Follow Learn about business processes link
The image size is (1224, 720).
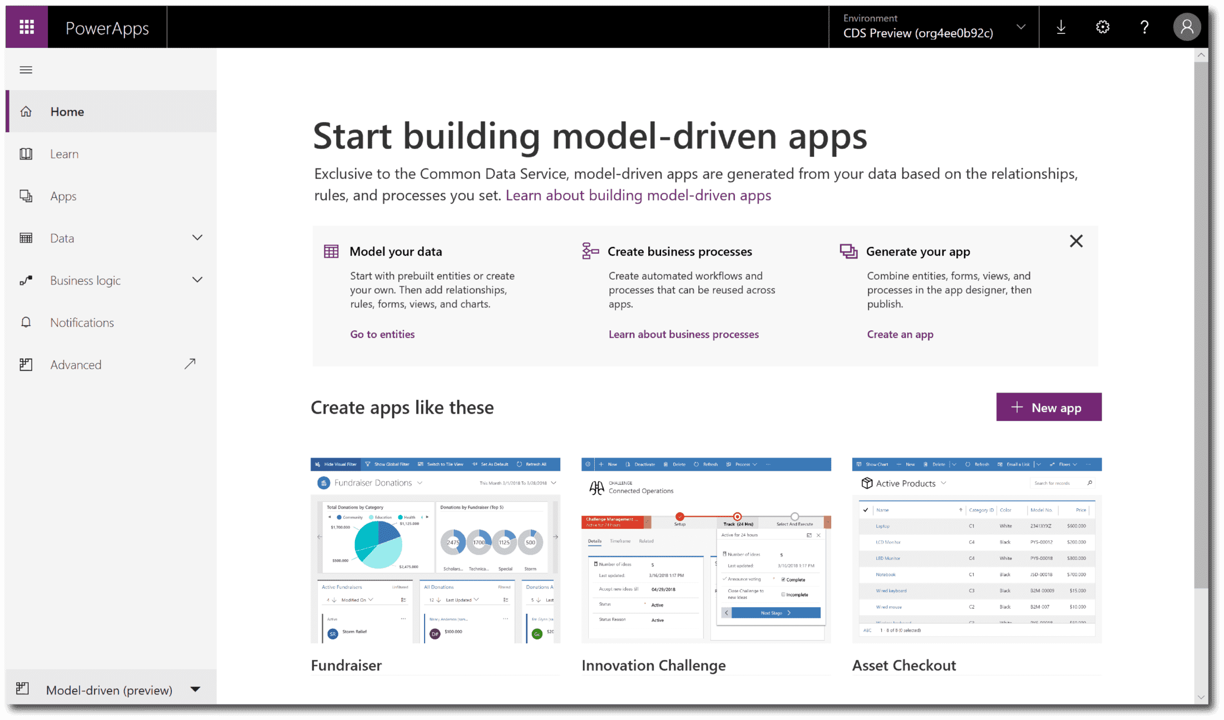[x=683, y=334]
